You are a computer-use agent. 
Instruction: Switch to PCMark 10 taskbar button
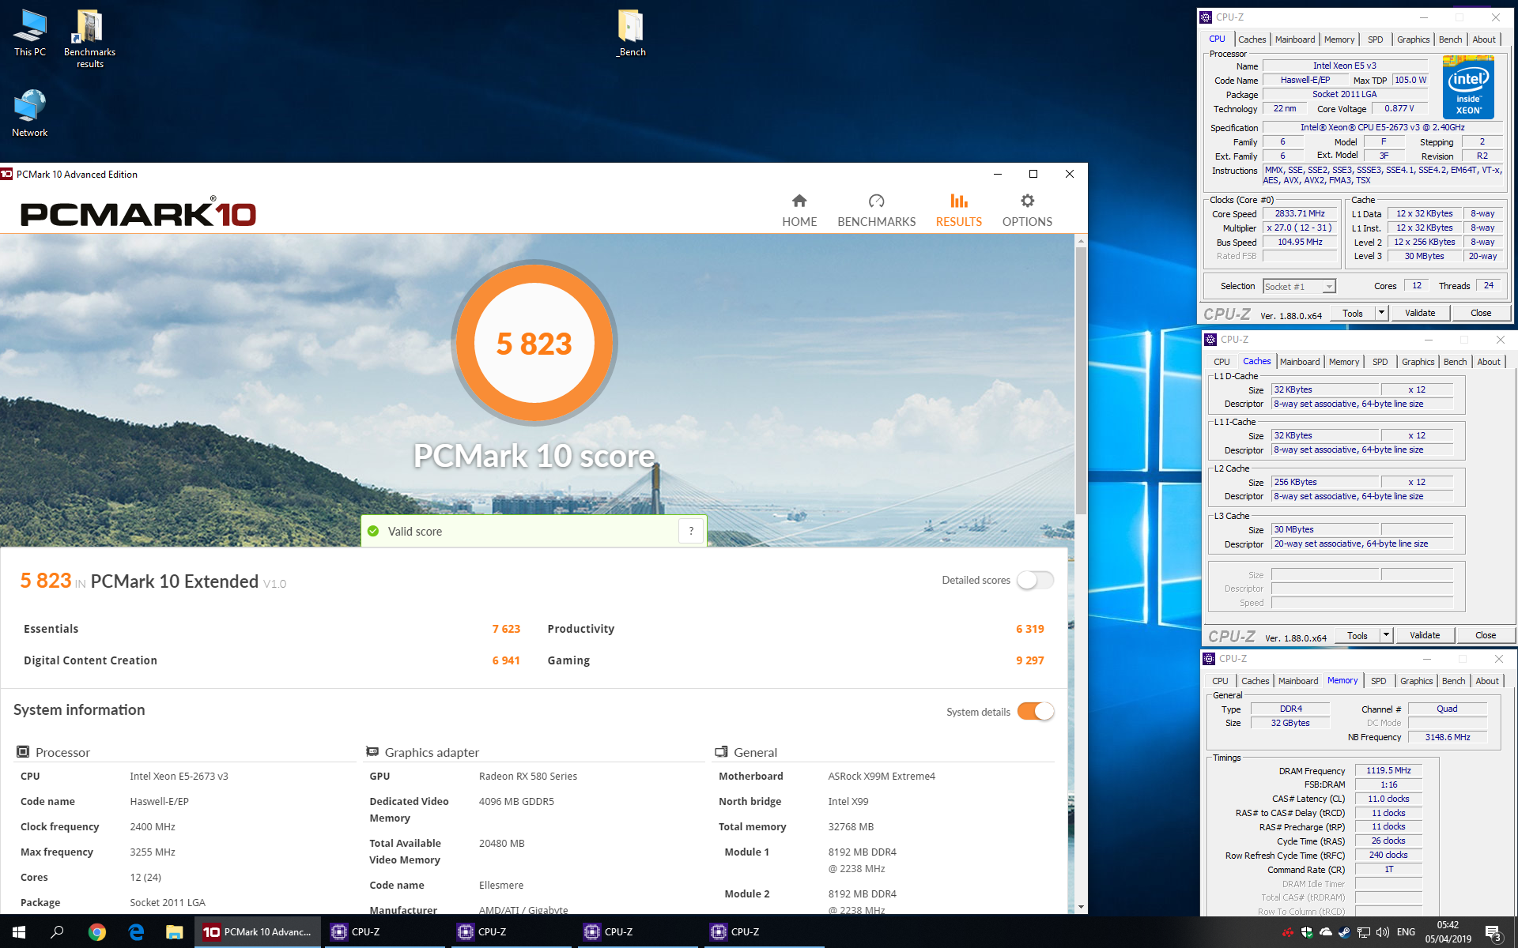pos(258,932)
